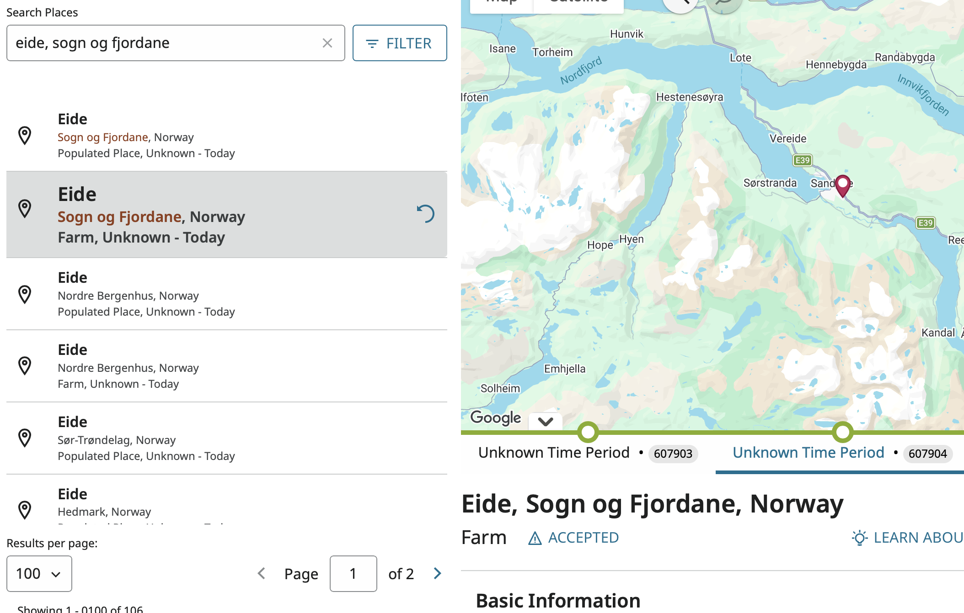
Task: Click the page number input field
Action: (x=353, y=574)
